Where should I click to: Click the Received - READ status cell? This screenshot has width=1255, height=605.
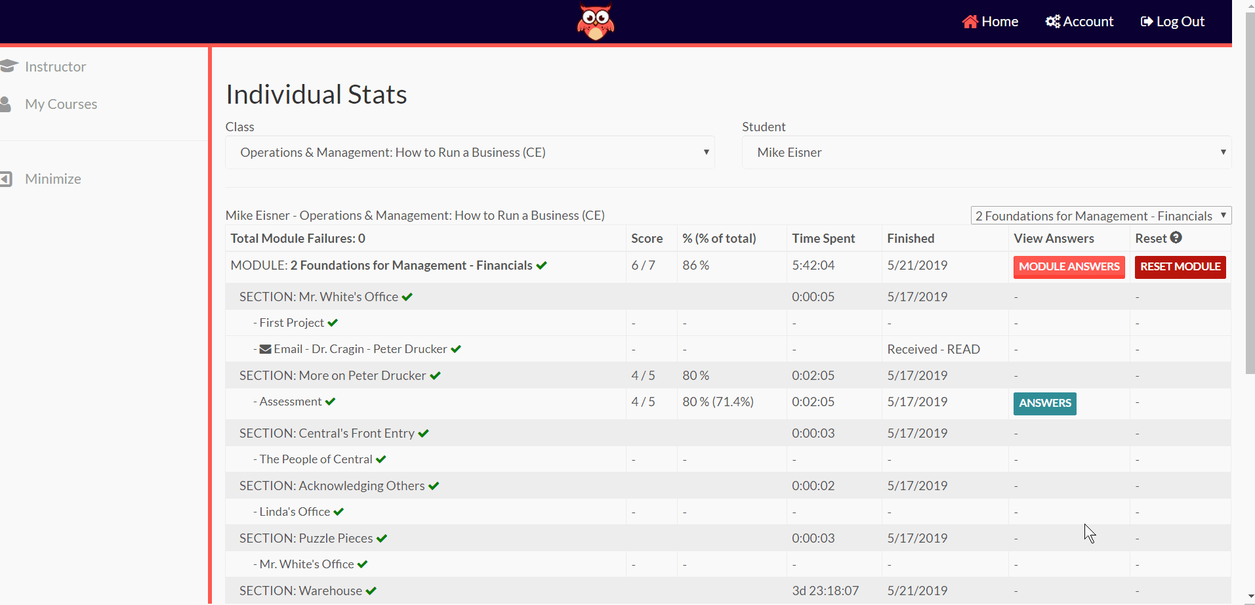click(x=934, y=349)
